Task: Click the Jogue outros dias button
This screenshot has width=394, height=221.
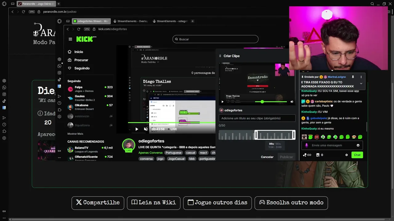Action: 217,203
